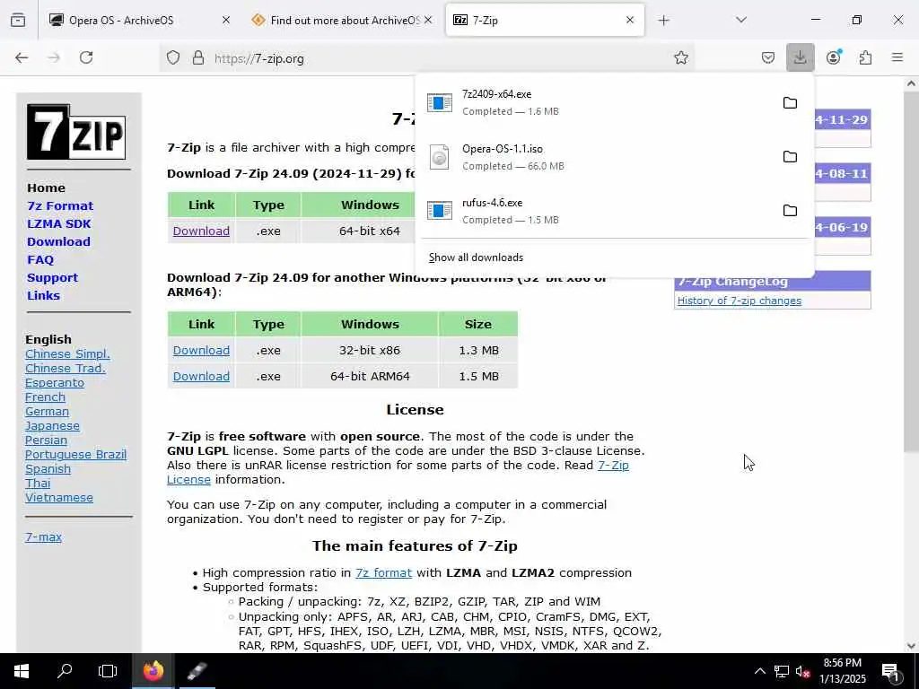Switch language to Spanish
Image resolution: width=919 pixels, height=689 pixels.
(48, 468)
